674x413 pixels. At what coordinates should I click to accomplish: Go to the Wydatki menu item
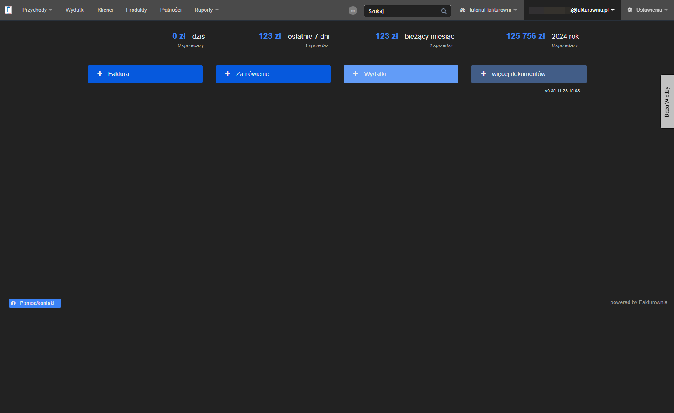(x=75, y=10)
